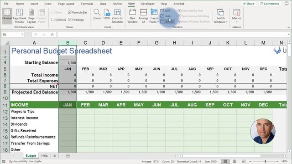
Task: Click the macro recording status bar icon
Action: pyautogui.click(x=4, y=161)
